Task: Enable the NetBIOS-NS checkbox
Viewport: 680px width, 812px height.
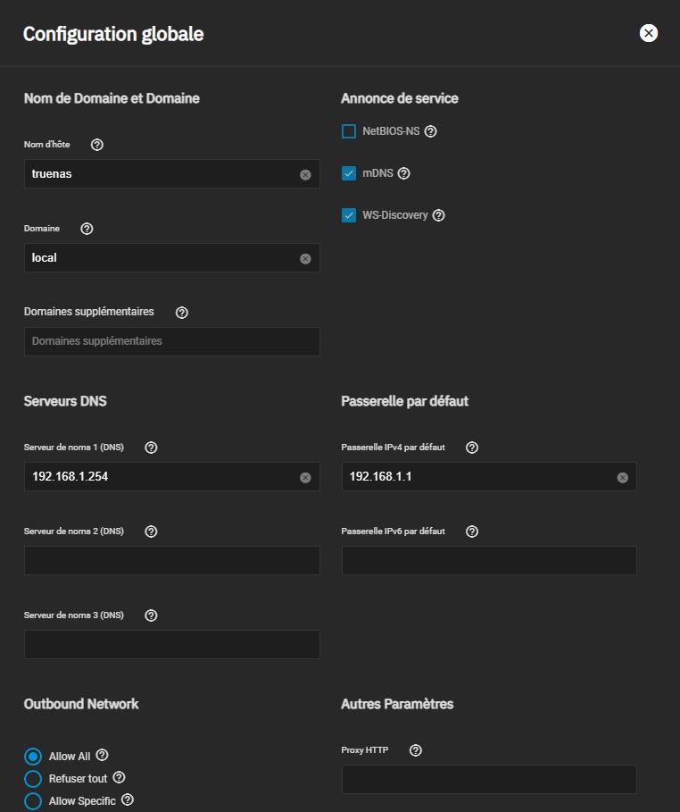Action: (x=349, y=131)
